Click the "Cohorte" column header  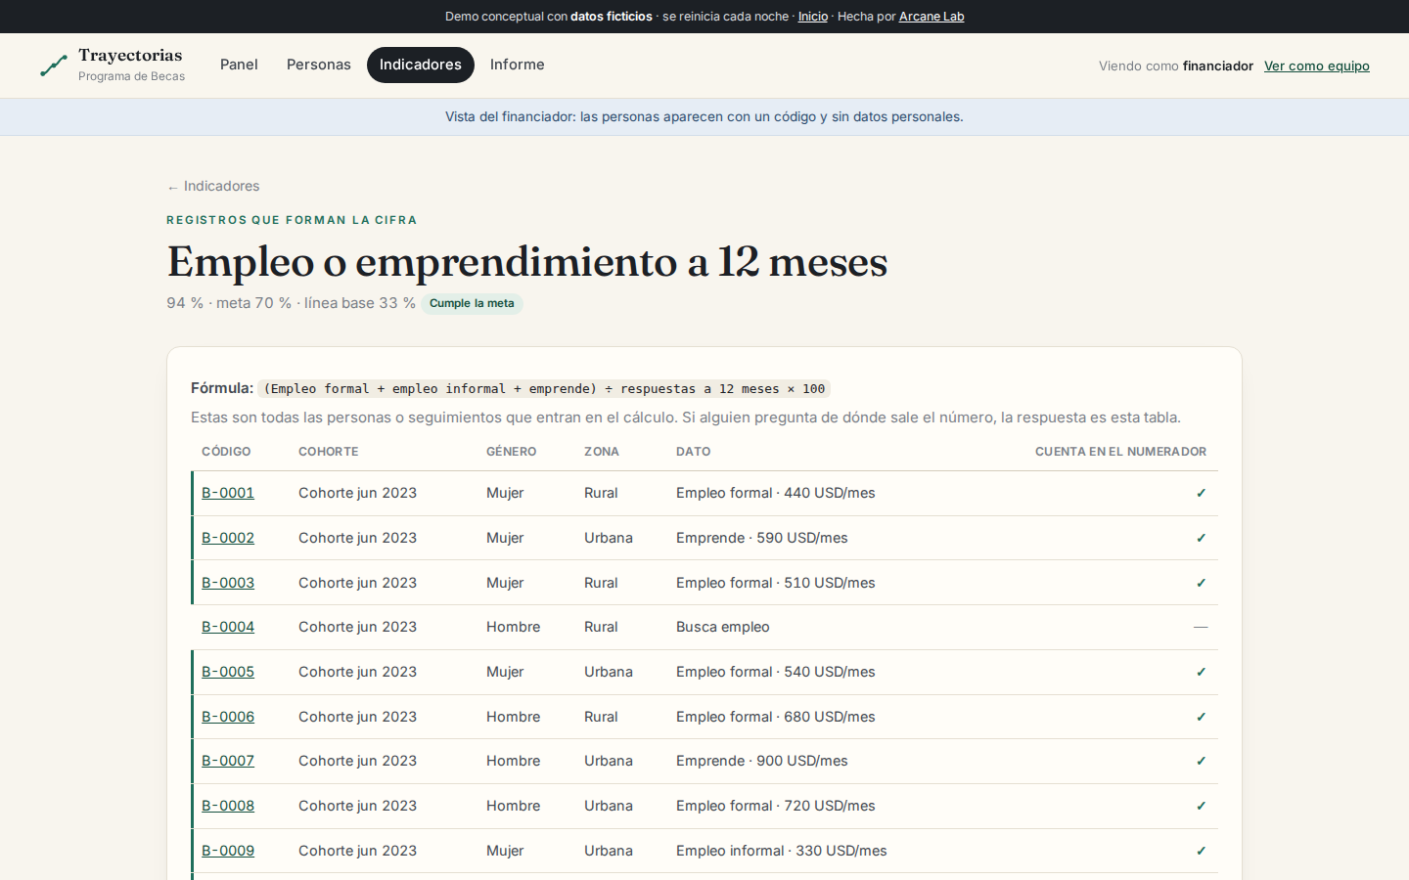point(329,452)
